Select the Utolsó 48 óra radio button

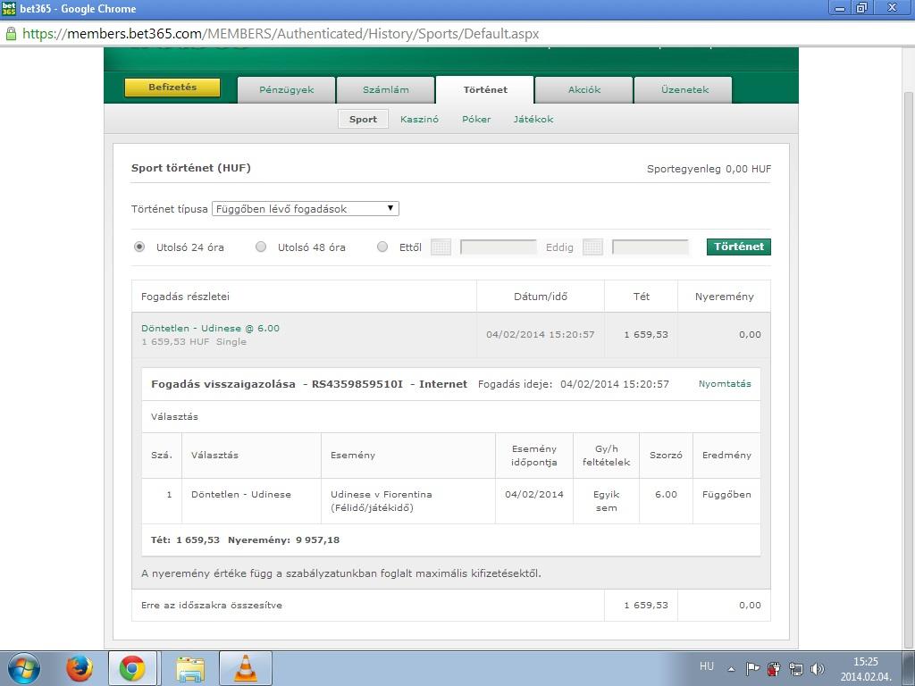tap(261, 247)
